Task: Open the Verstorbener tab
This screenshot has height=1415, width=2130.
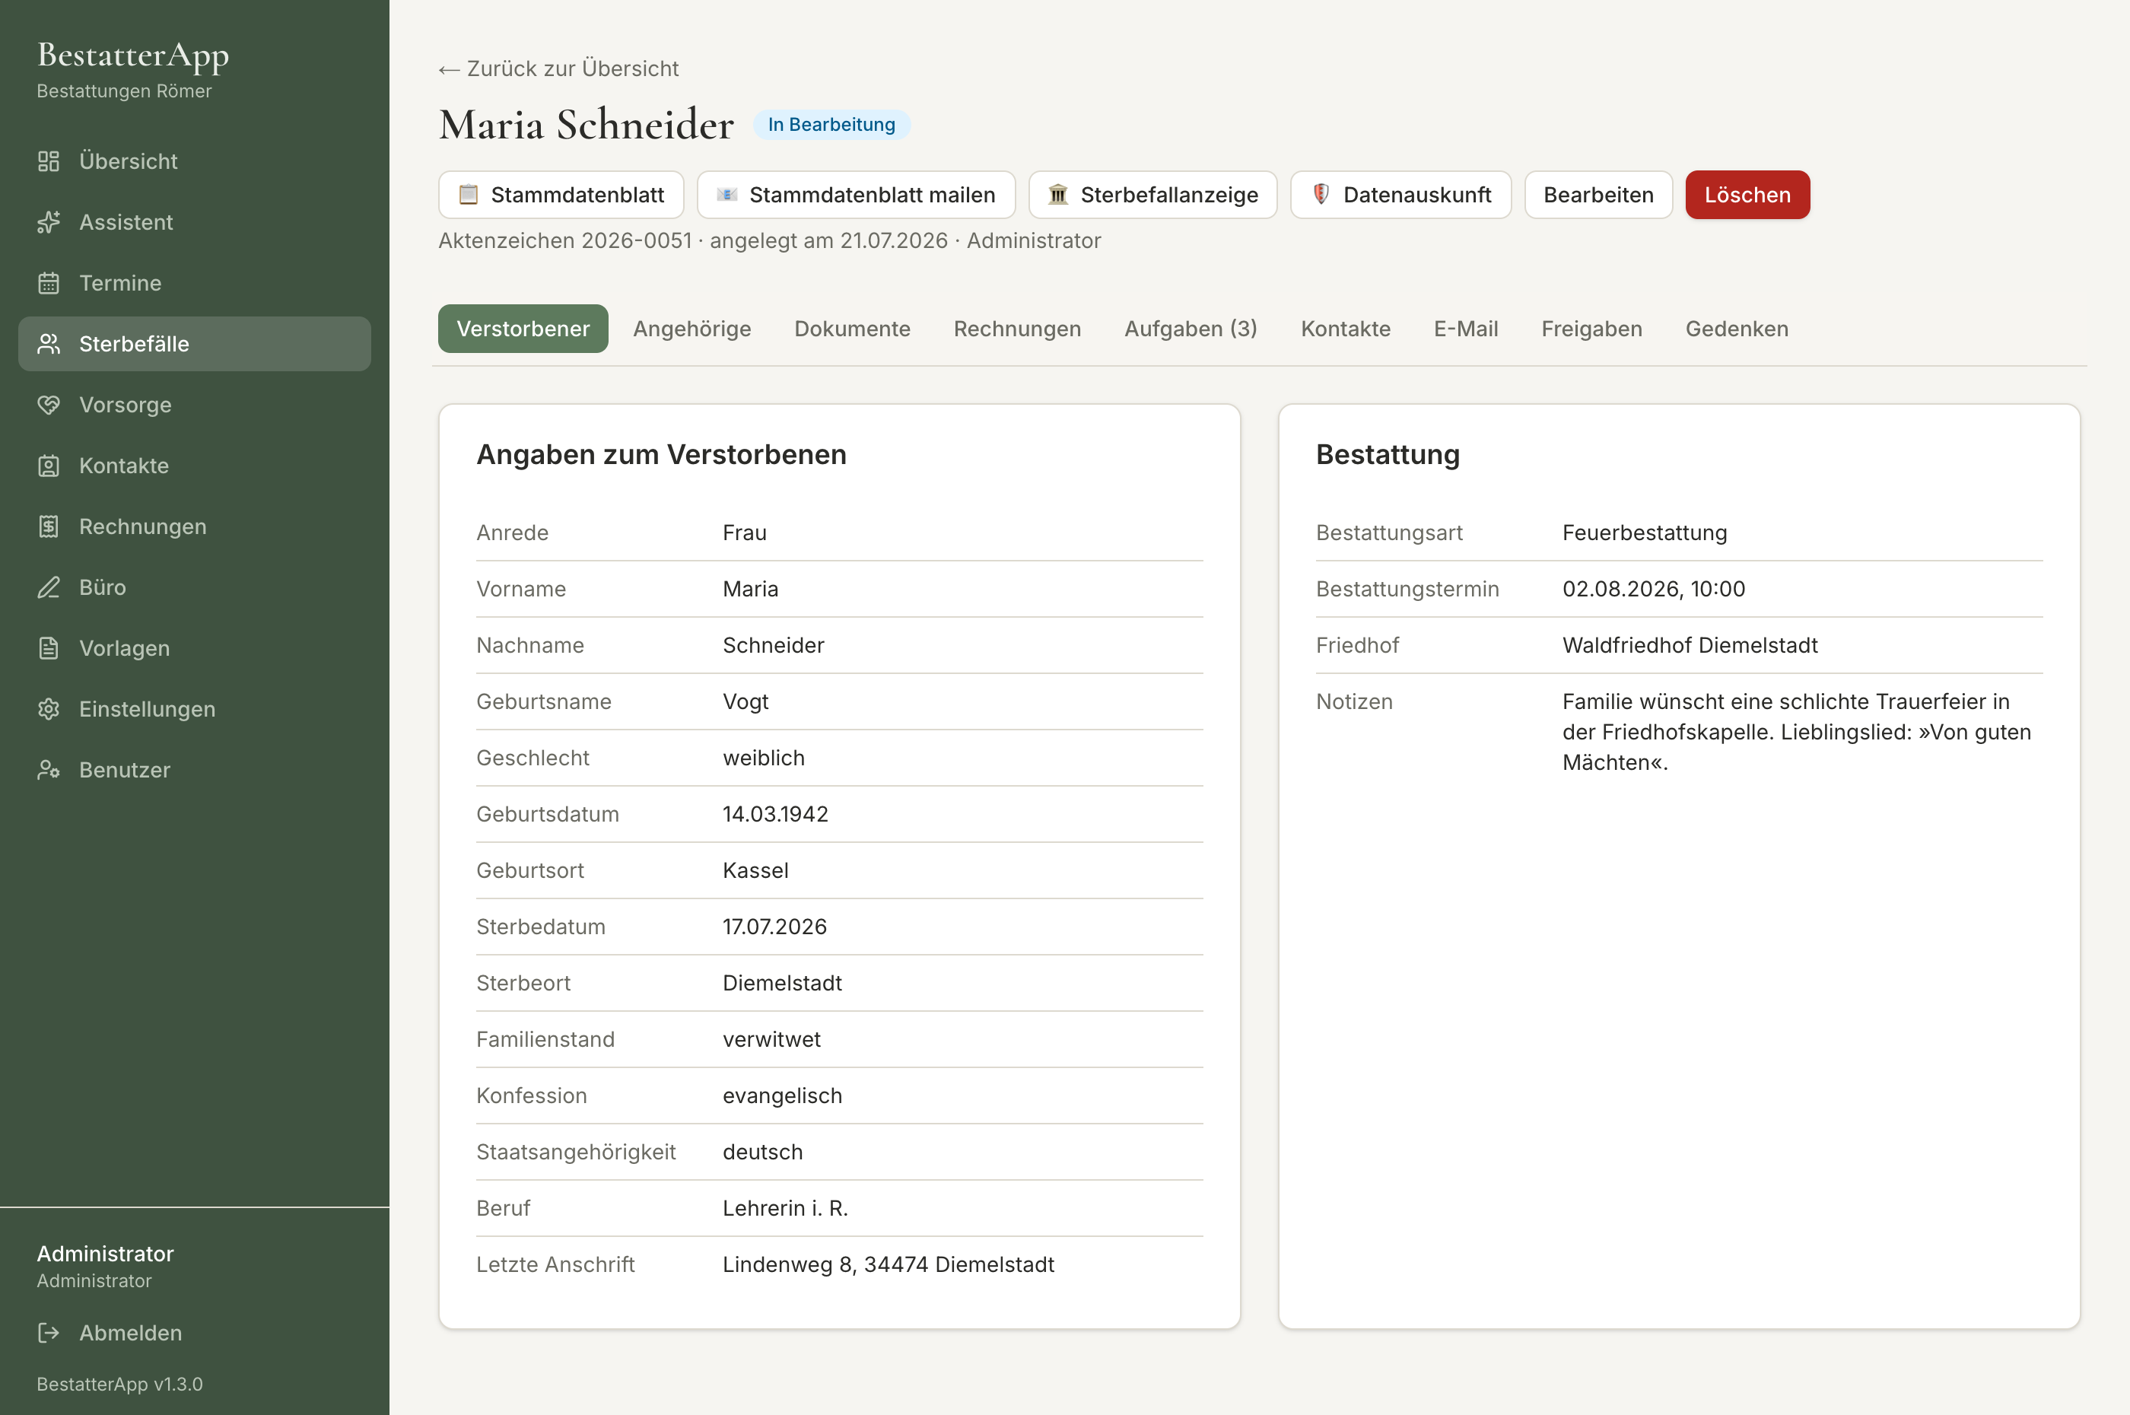Action: click(523, 329)
